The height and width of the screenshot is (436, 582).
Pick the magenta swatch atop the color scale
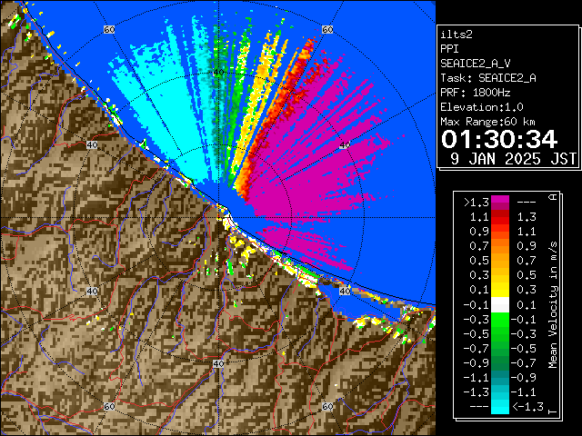pyautogui.click(x=500, y=200)
